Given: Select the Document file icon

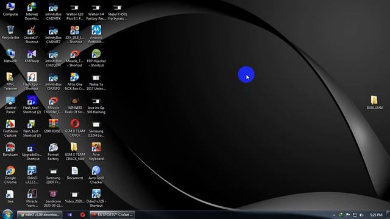Looking at the screenshot, I should pyautogui.click(x=74, y=173).
